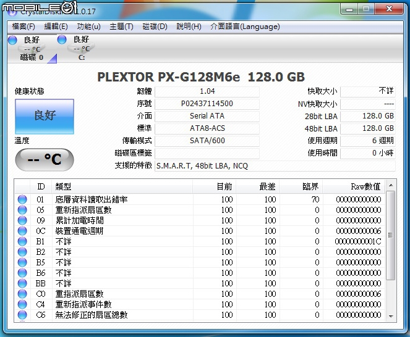Click status orb for attribute 0C
Image resolution: width=410 pixels, height=337 pixels.
pyautogui.click(x=22, y=231)
